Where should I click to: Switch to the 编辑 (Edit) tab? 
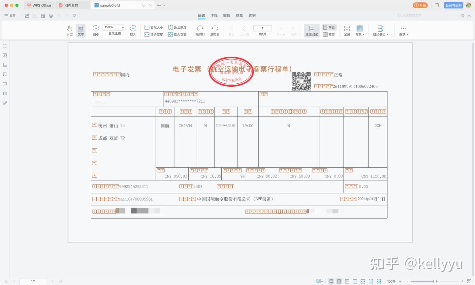(x=227, y=15)
